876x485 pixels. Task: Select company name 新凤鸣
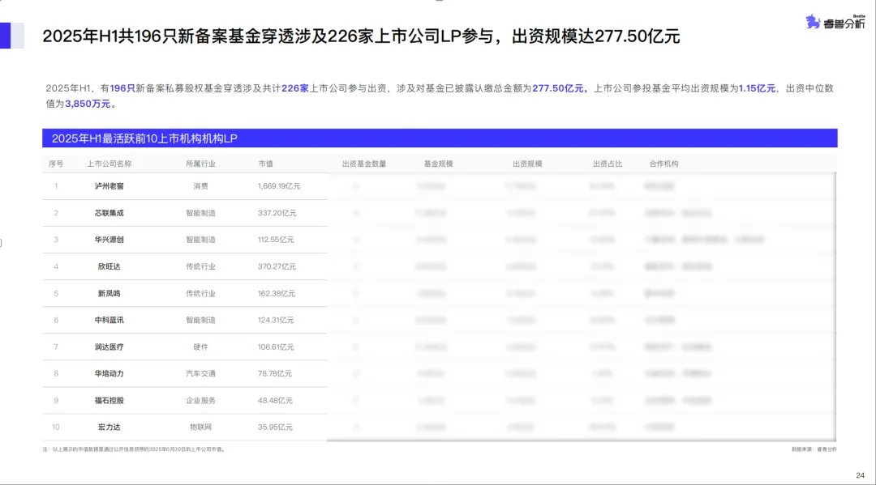[109, 293]
